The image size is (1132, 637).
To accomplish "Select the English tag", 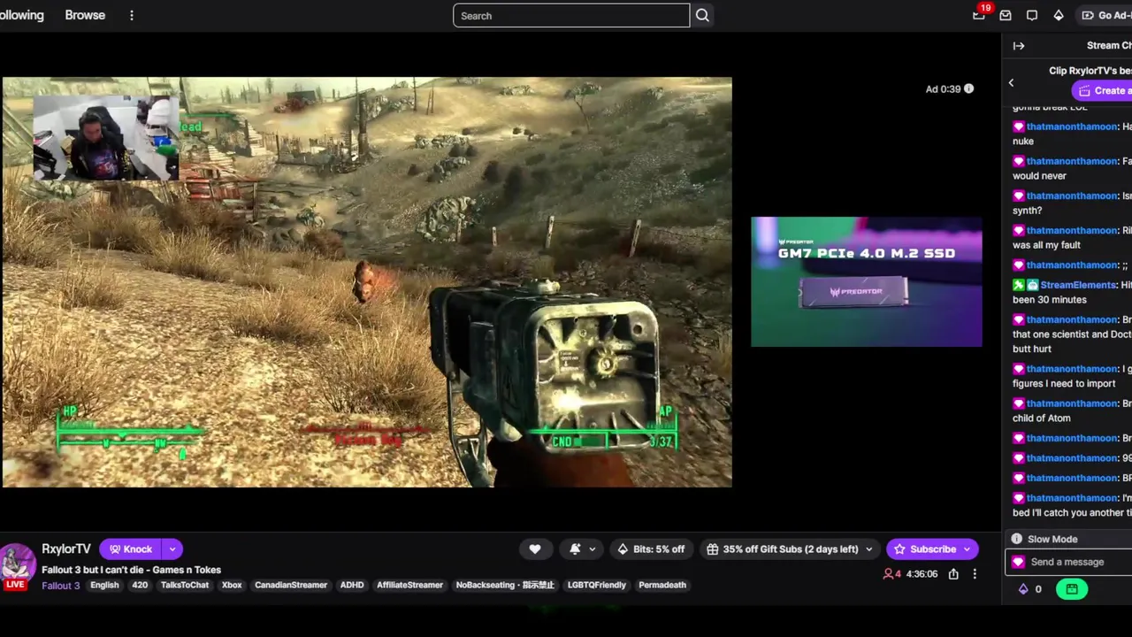I will 104,585.
